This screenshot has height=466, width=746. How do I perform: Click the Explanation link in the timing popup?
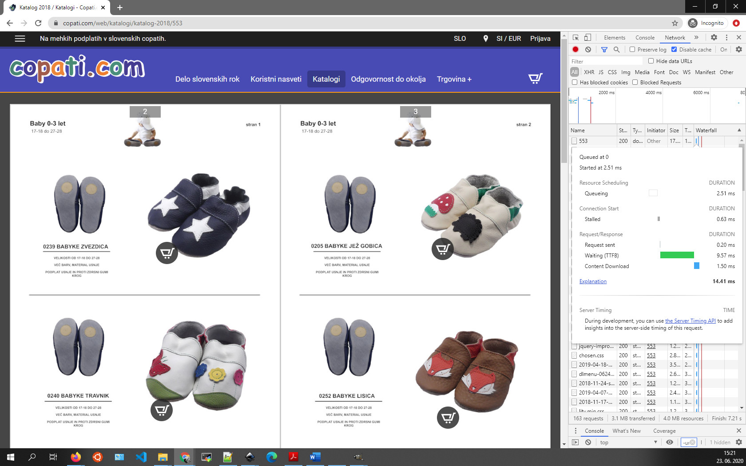(x=593, y=281)
